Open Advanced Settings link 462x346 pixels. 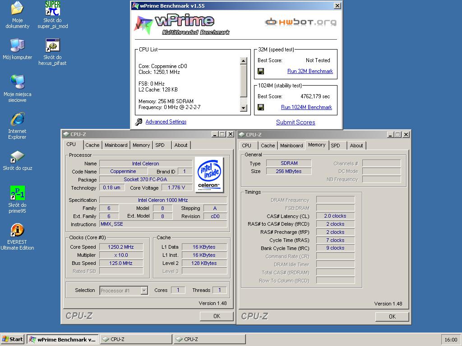point(166,122)
